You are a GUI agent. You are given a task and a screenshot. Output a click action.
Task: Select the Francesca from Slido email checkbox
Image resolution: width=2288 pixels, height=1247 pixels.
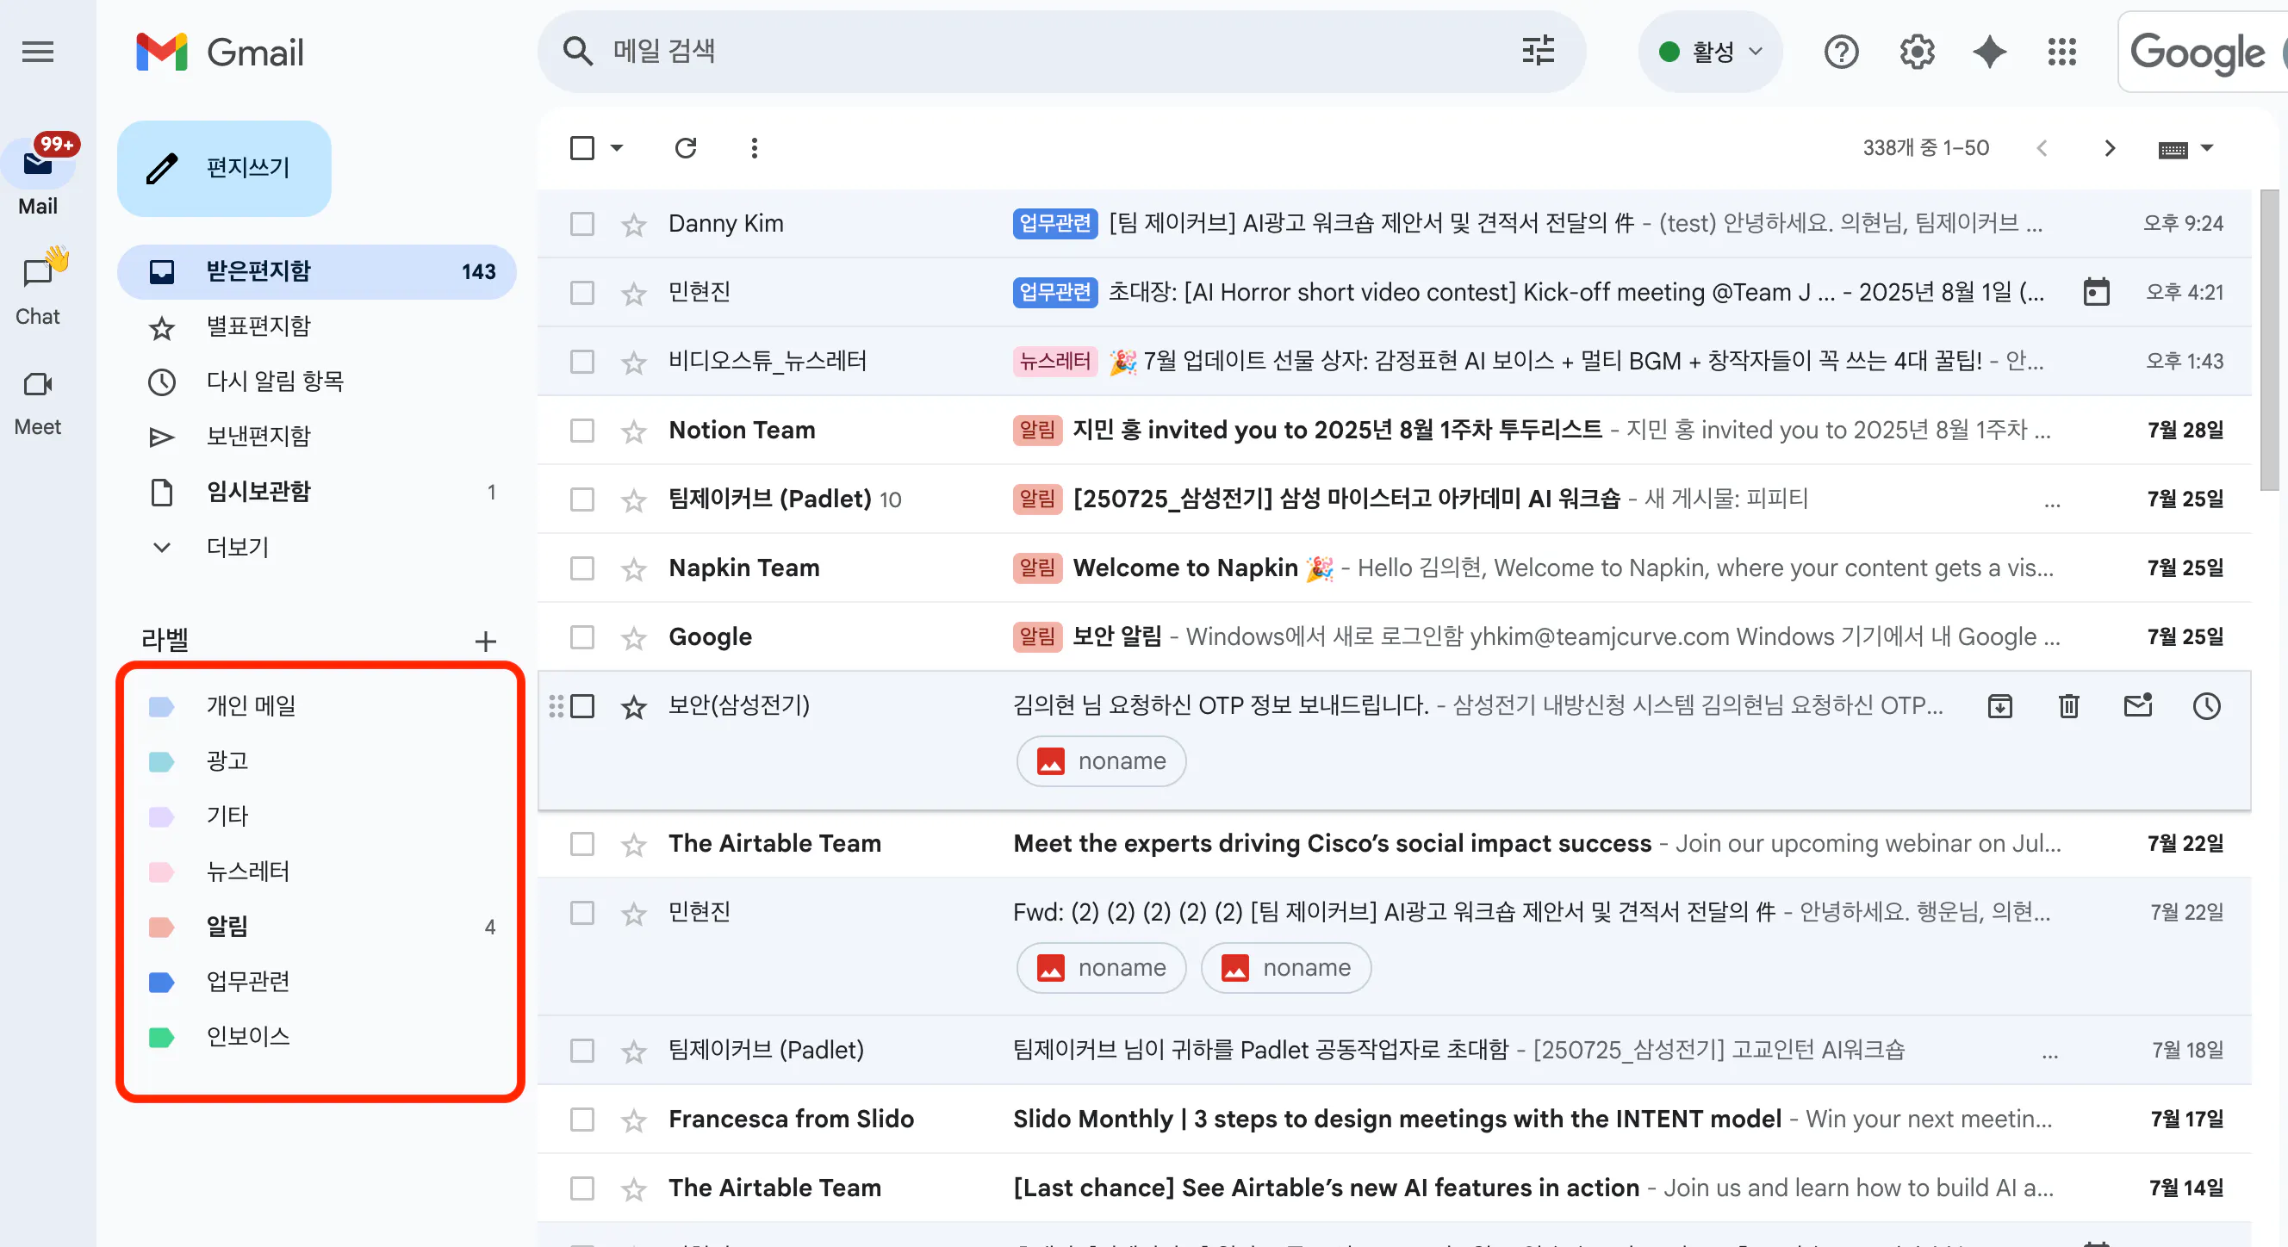581,1119
